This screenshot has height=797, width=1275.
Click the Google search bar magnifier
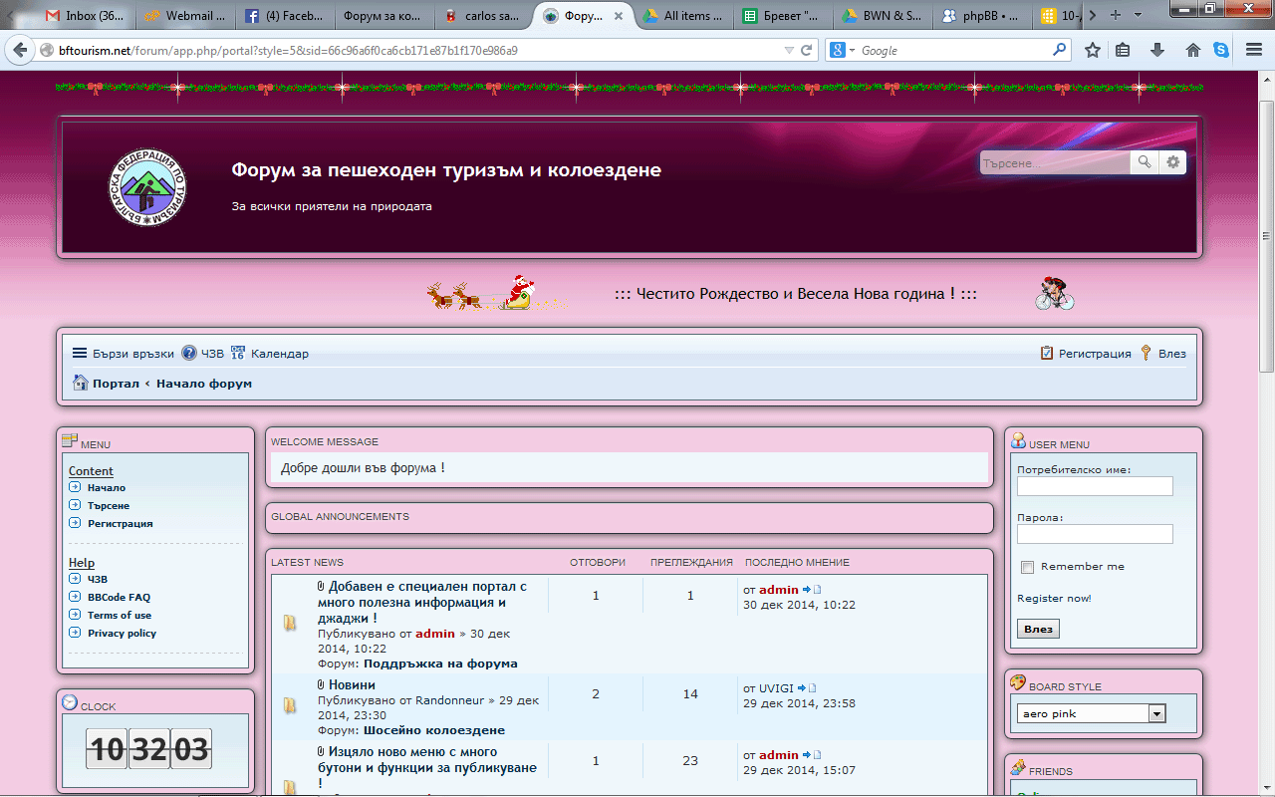1059,50
